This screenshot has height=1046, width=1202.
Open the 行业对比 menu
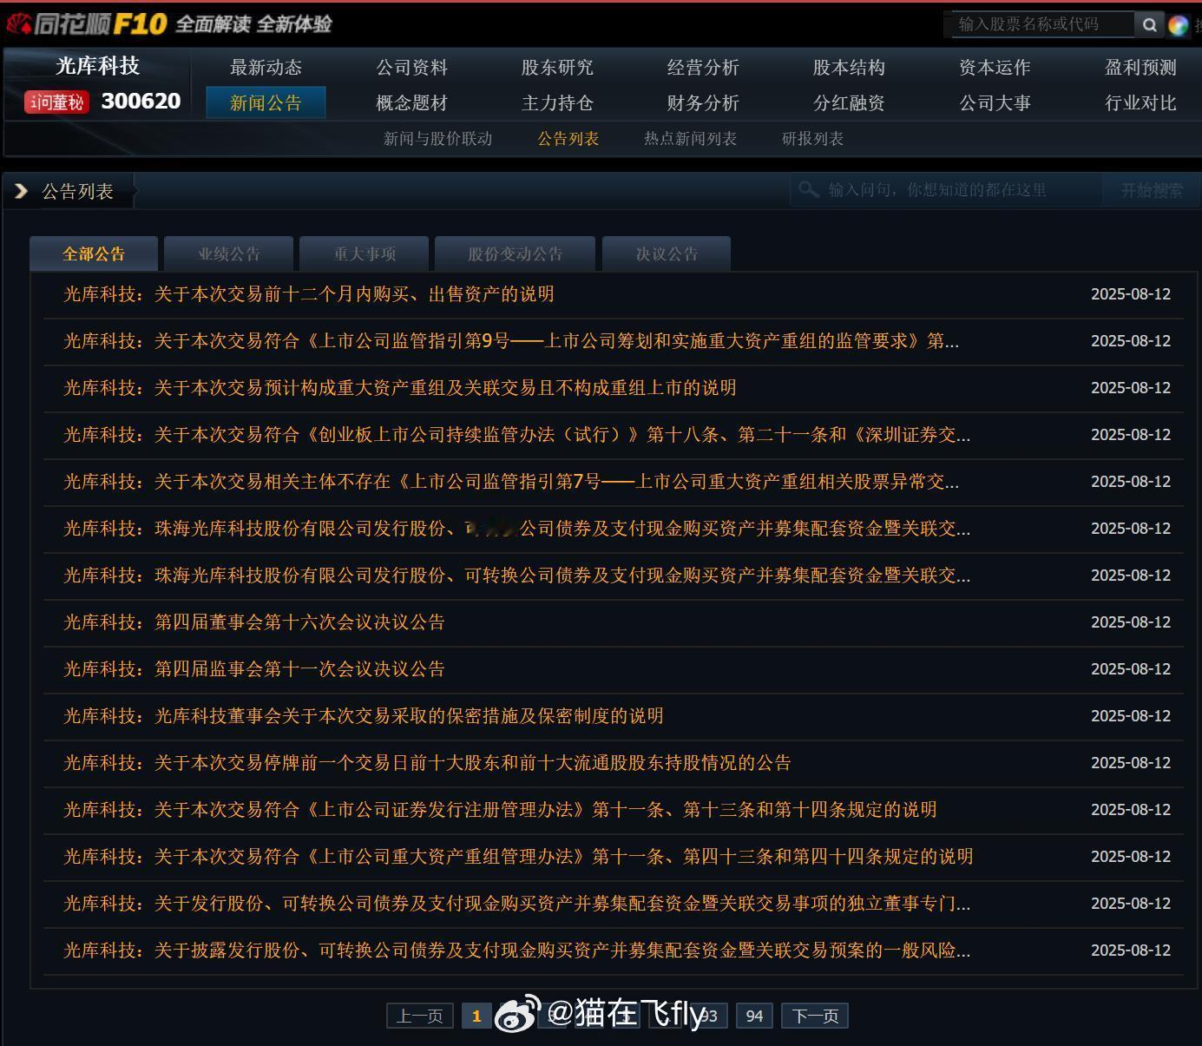1140,102
